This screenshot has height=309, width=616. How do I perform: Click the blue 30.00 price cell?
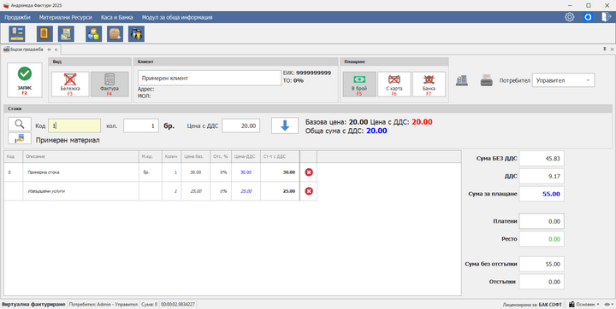(246, 172)
